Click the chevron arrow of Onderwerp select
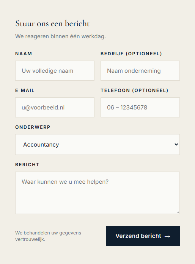Screen dimensions: 195x264 click(176, 144)
